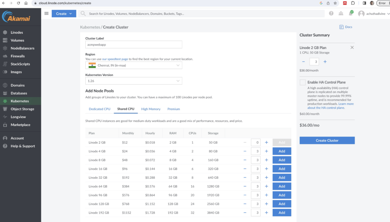Follow Learn more about HA control plane link
390x222 pixels.
click(x=331, y=106)
